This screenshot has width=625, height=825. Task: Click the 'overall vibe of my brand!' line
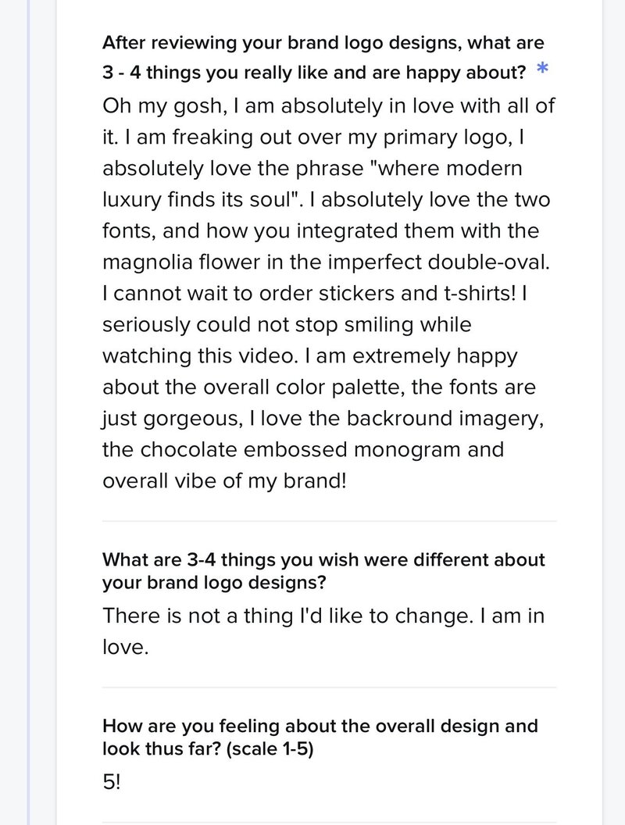[x=223, y=482]
